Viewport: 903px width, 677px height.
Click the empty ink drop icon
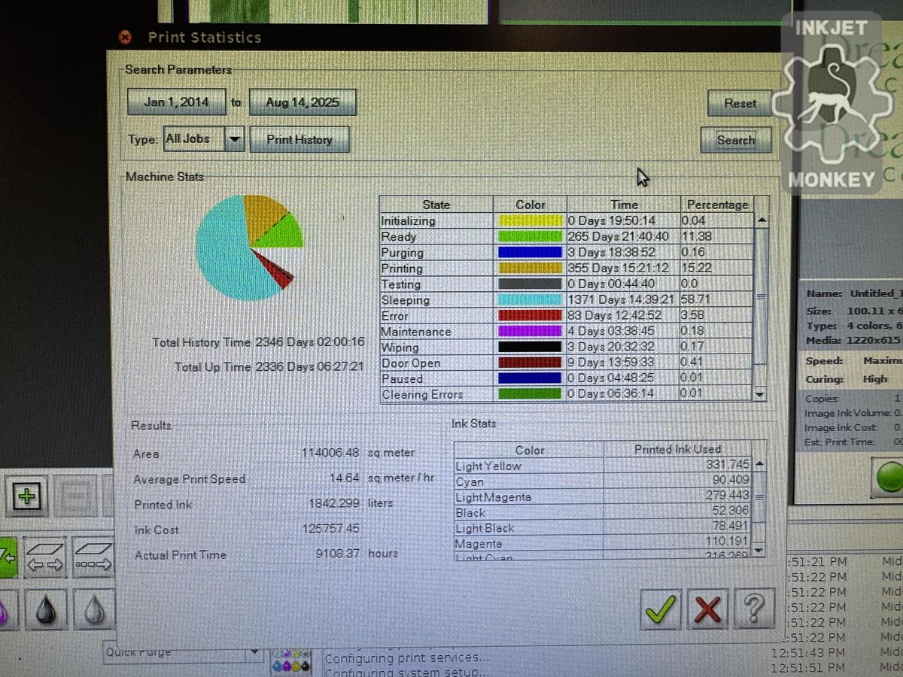coord(95,610)
